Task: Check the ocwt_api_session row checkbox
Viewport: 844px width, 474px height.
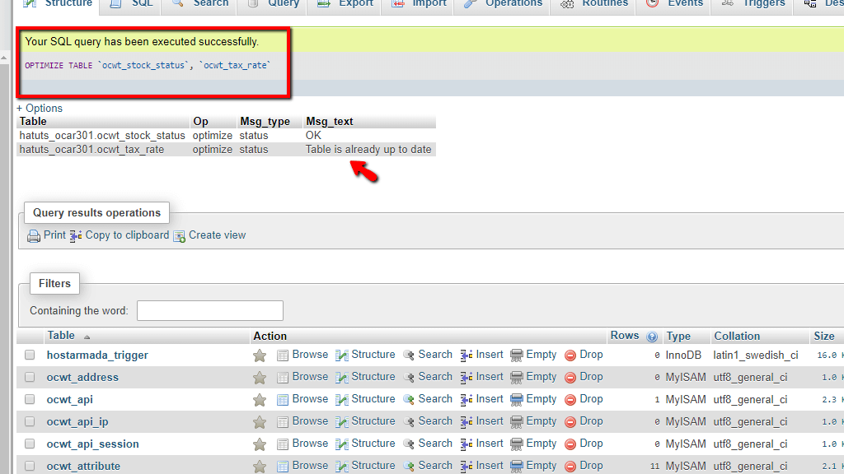Action: point(30,444)
